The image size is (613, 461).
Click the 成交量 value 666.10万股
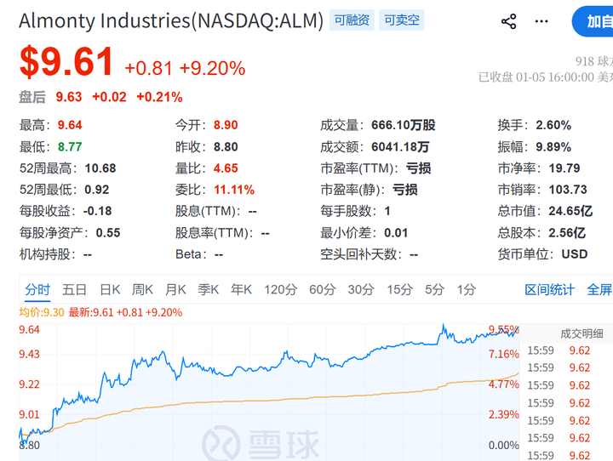pyautogui.click(x=404, y=125)
